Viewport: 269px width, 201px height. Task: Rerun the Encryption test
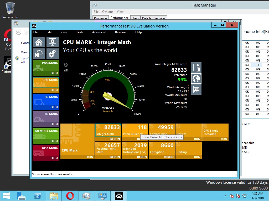pyautogui.click(x=169, y=157)
